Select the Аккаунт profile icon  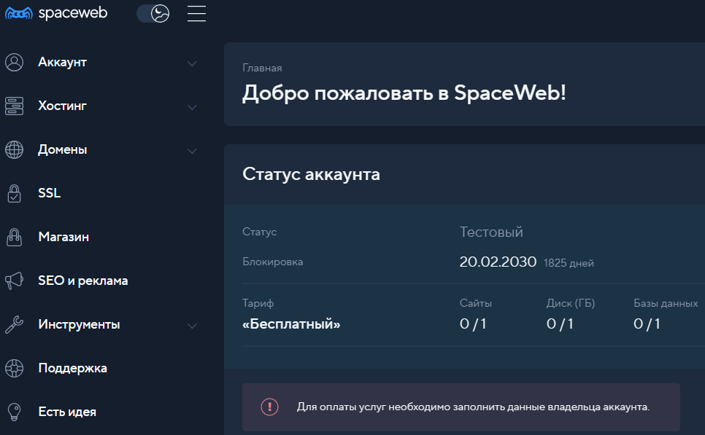(x=14, y=62)
